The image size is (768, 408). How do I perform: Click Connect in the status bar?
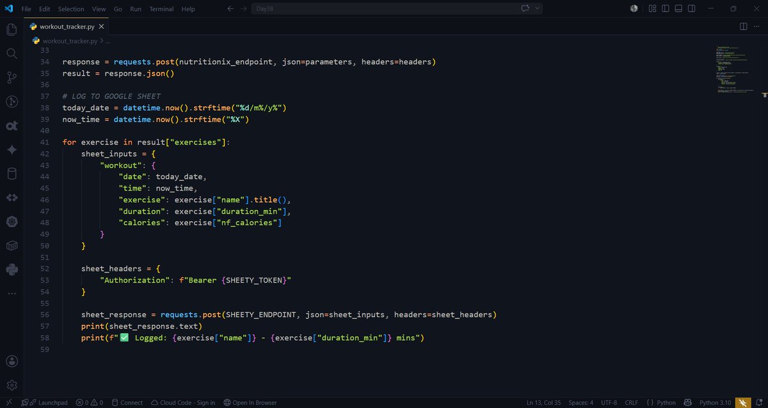[127, 402]
